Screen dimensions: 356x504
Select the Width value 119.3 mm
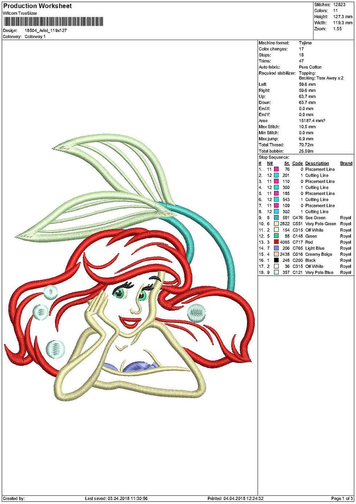pyautogui.click(x=343, y=23)
